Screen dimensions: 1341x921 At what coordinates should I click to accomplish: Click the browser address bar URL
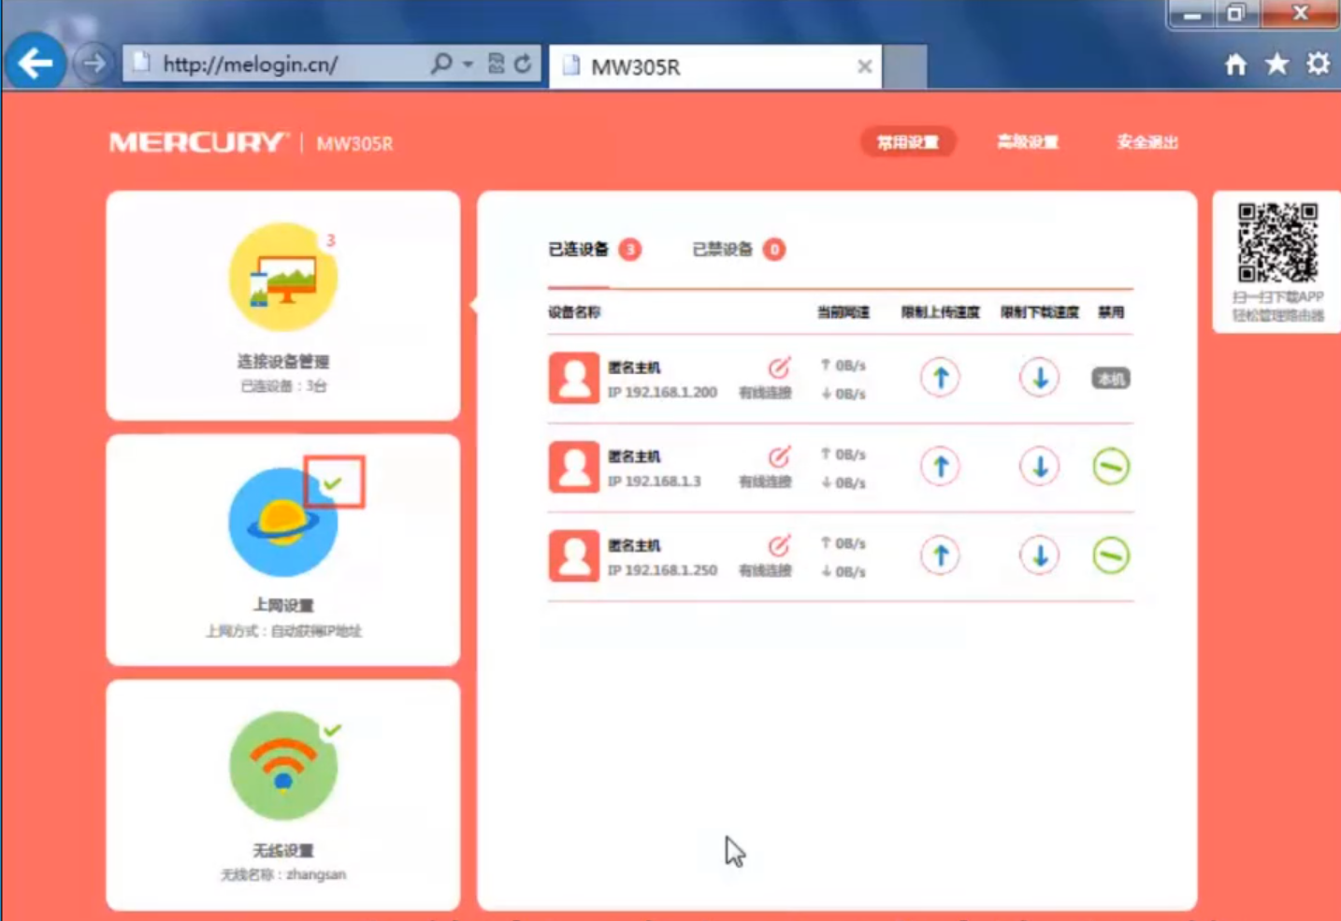[x=281, y=65]
